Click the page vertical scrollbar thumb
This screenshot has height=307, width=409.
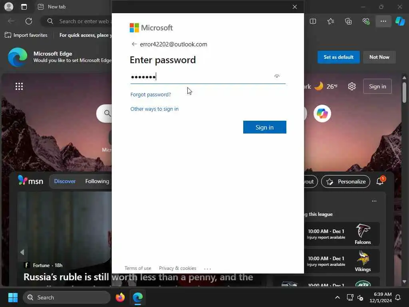point(404,92)
